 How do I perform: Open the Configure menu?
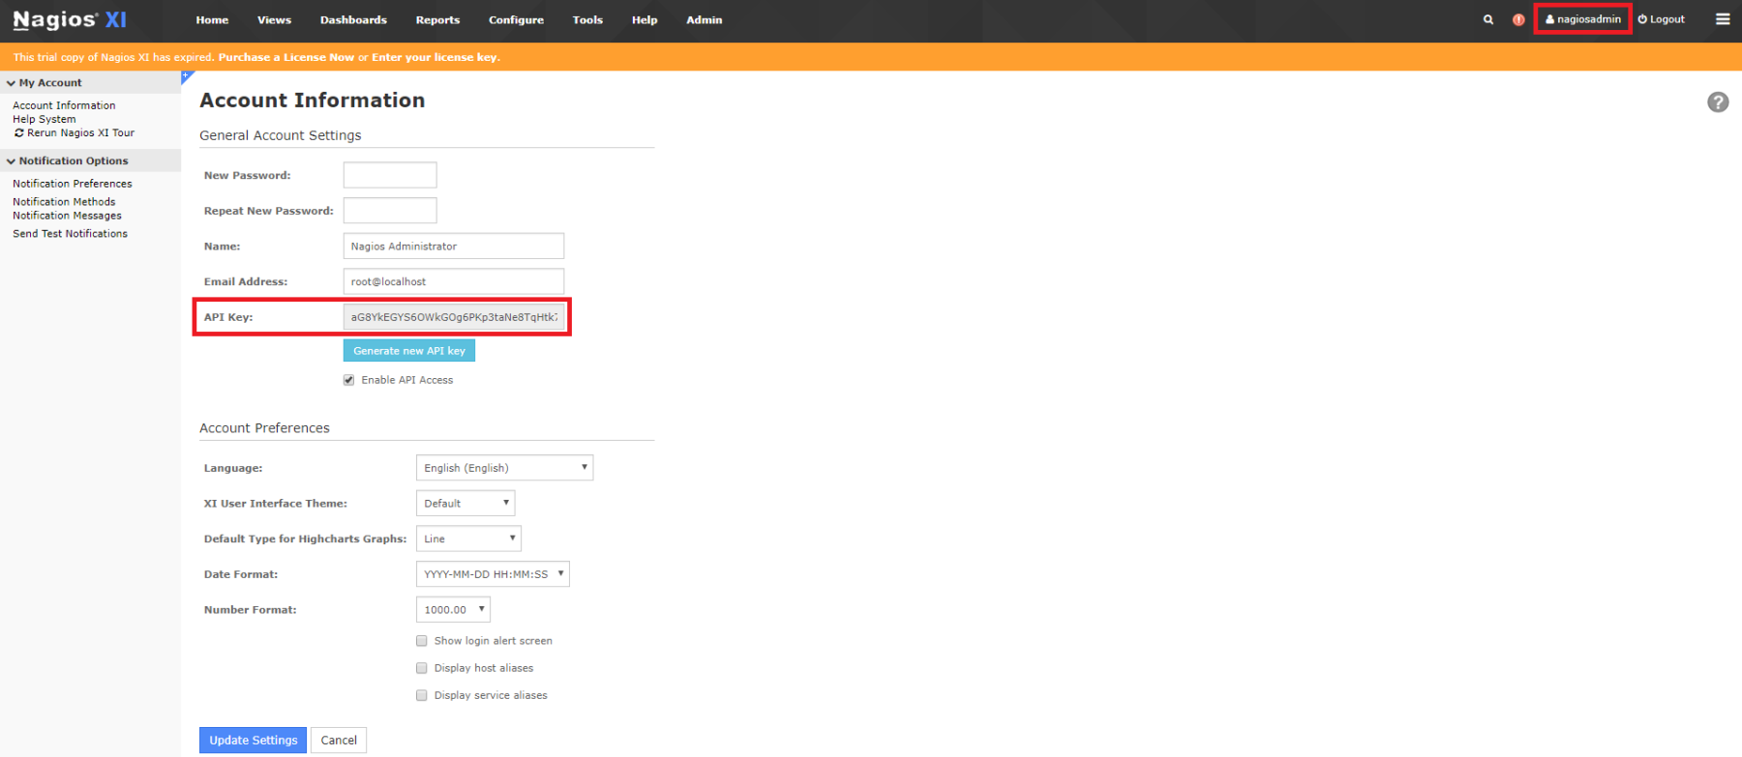click(516, 20)
